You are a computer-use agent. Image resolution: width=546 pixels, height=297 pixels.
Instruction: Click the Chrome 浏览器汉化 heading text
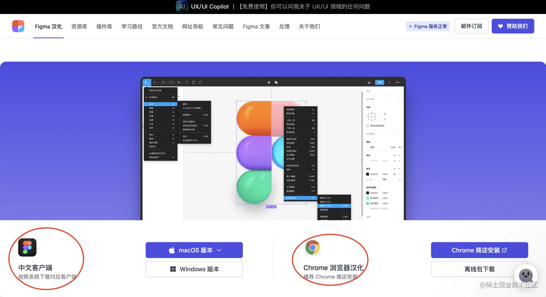coord(334,268)
